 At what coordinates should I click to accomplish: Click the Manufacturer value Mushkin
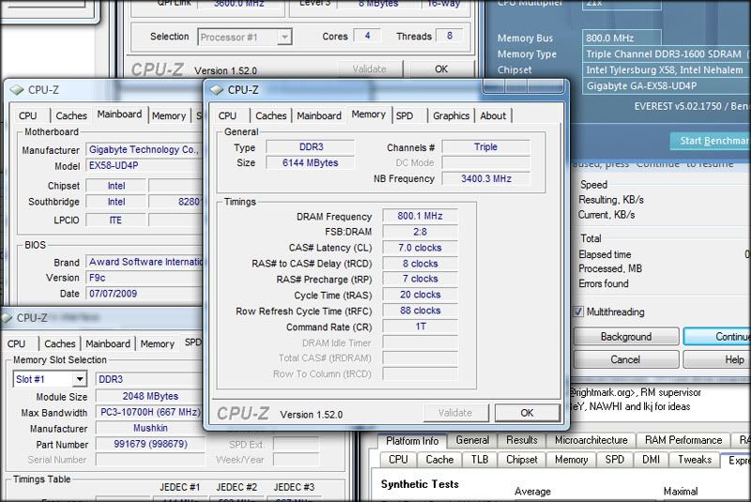(150, 428)
